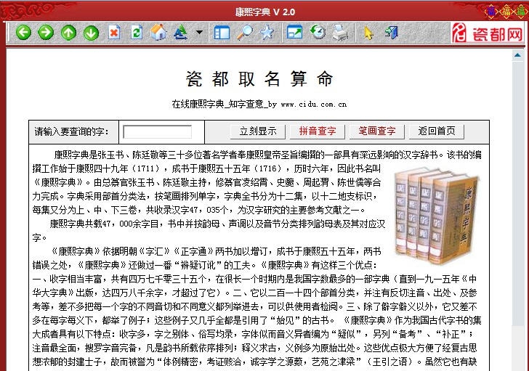This screenshot has width=529, height=371.
Task: Select the yellow pointer cursor icon
Action: 368,33
